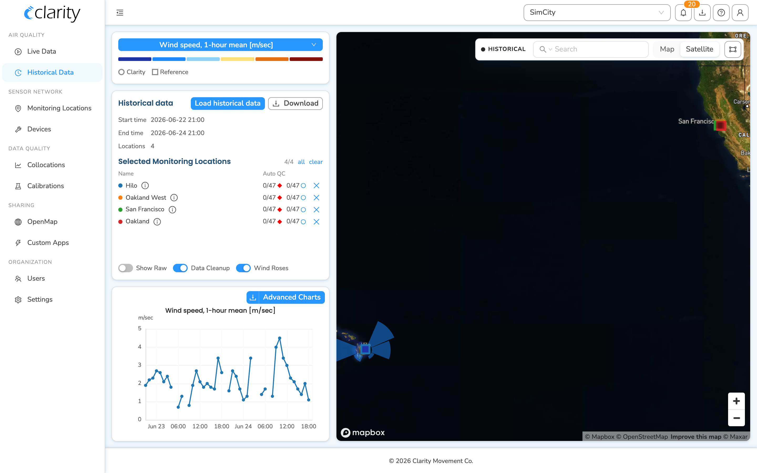757x473 pixels.
Task: Click the map Search input field
Action: click(591, 49)
